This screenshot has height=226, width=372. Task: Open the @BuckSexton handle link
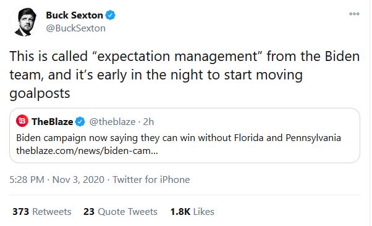tap(75, 28)
